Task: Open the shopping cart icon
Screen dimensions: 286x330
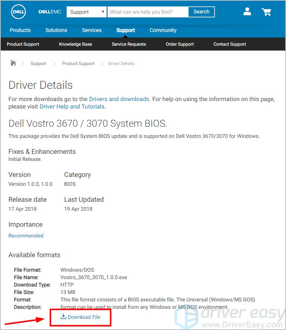Action: tap(266, 12)
